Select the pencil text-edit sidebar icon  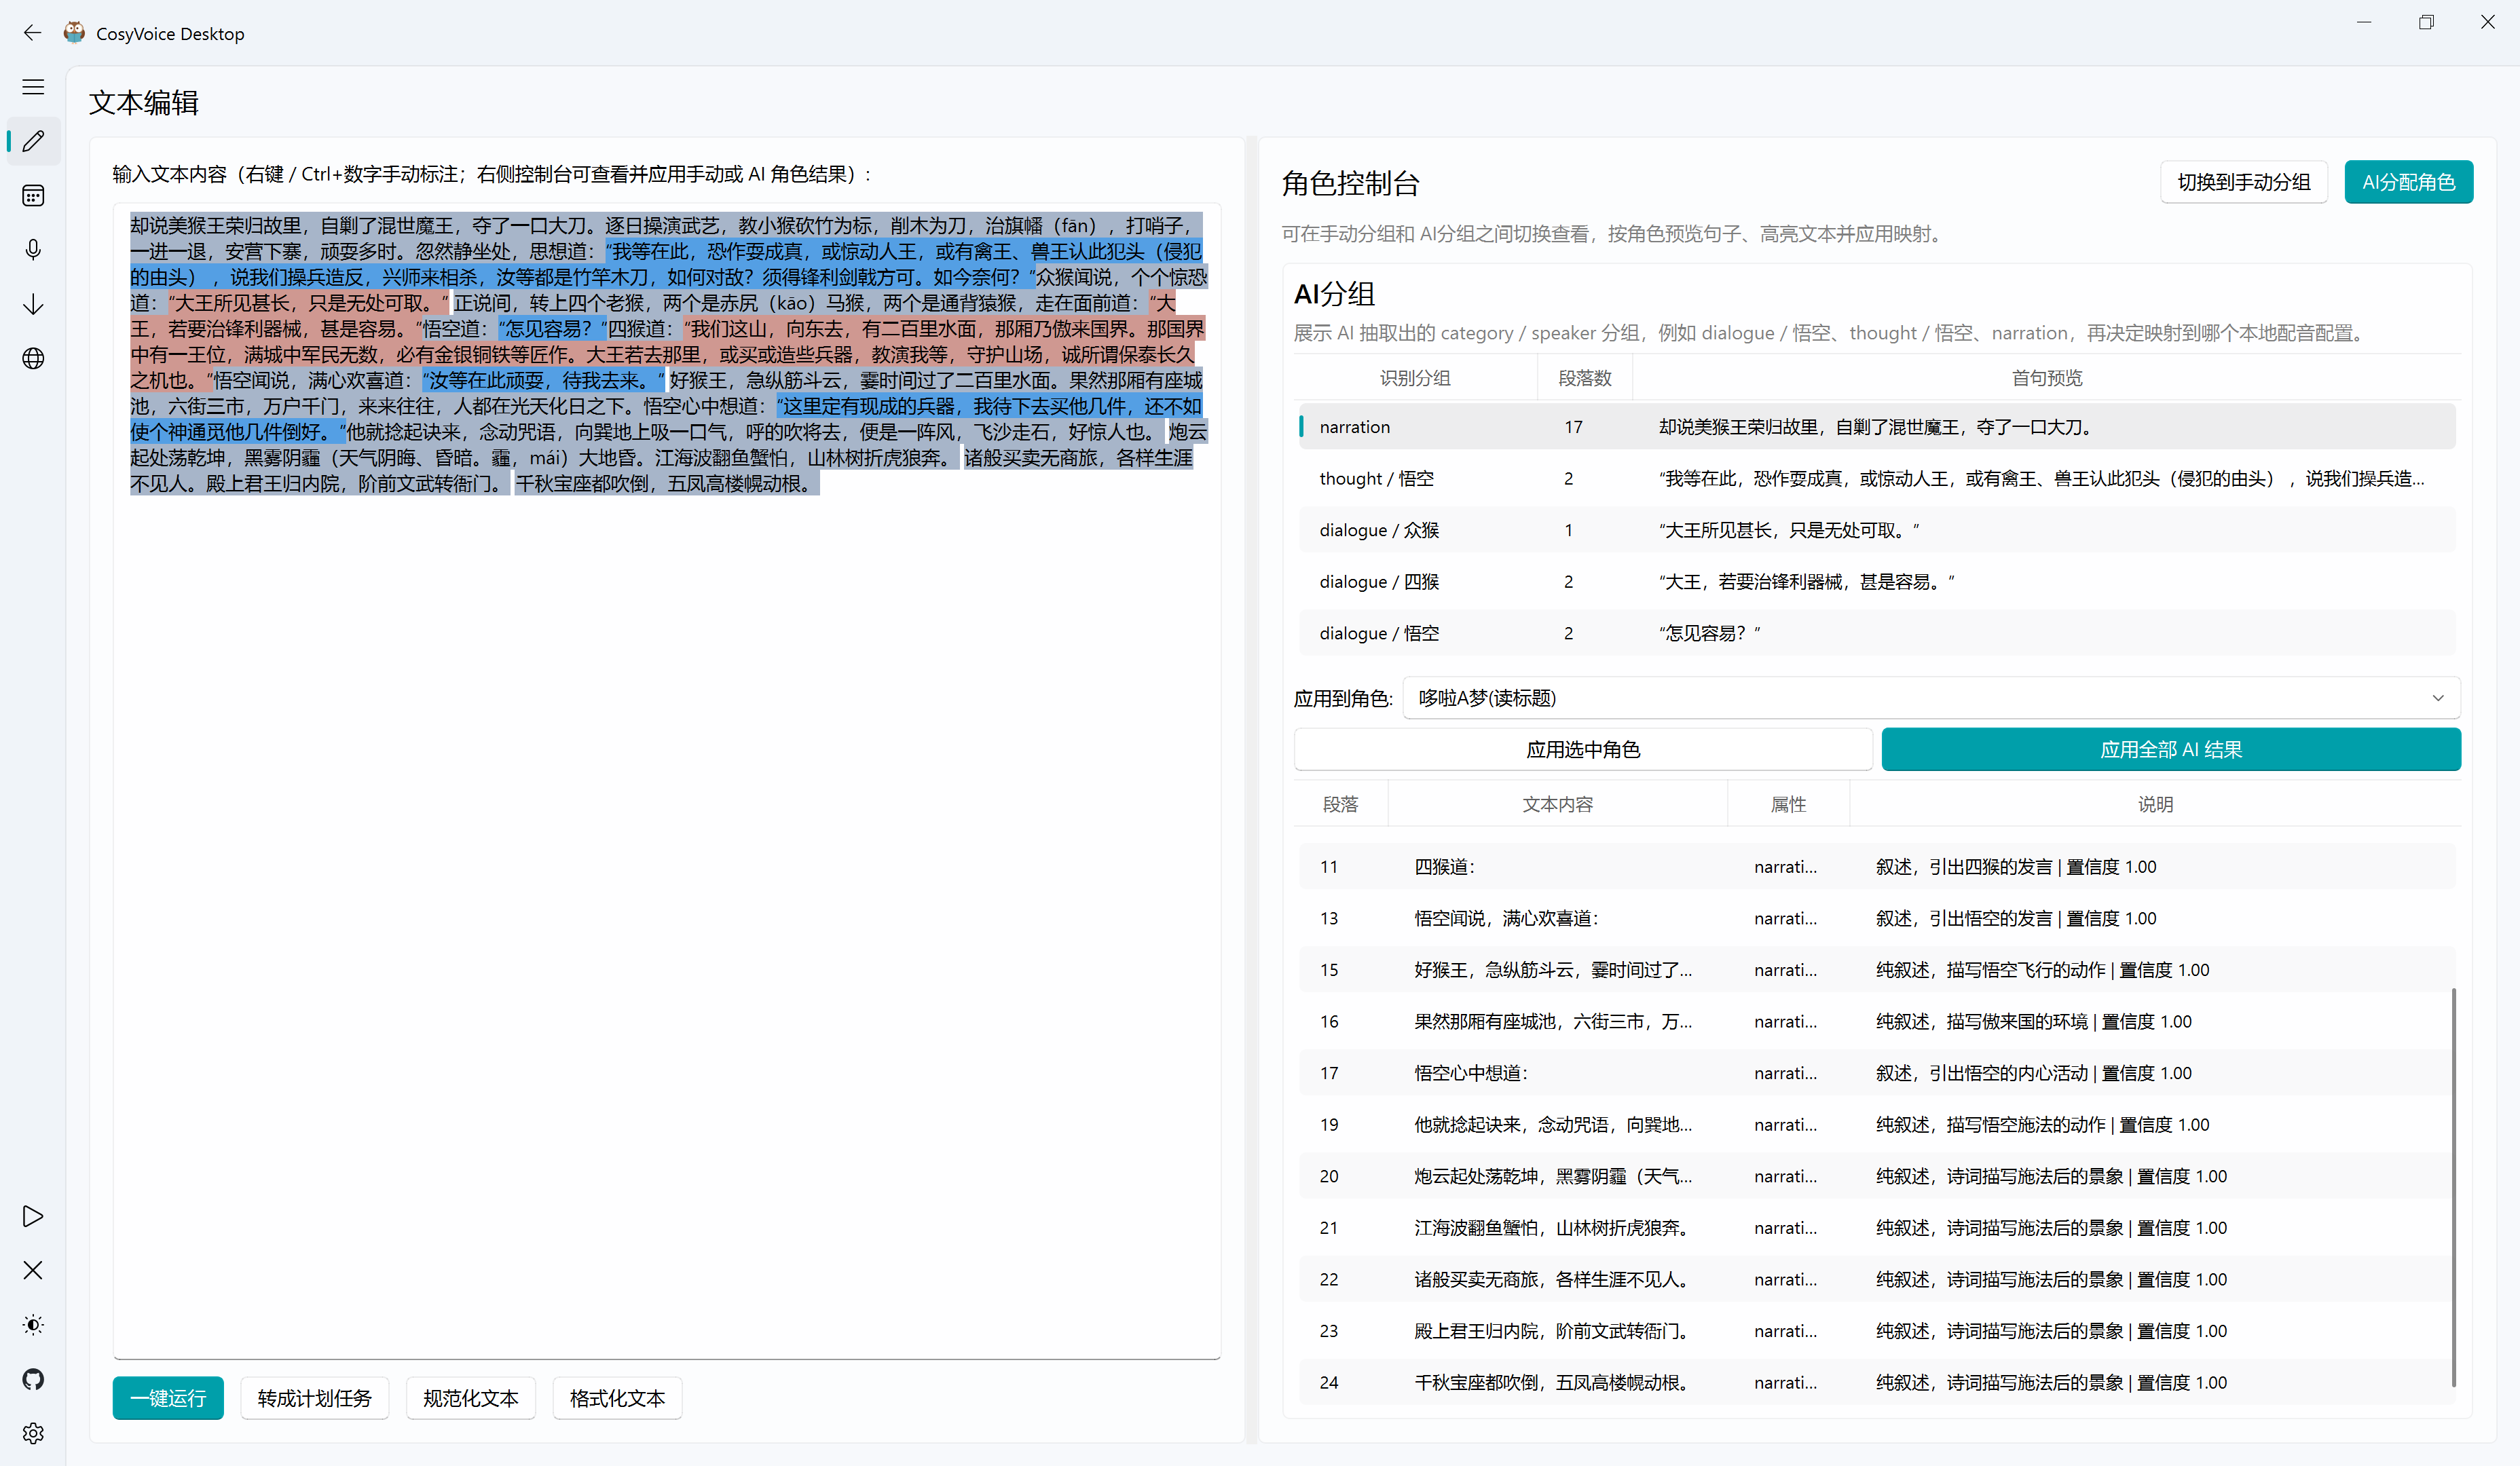[x=33, y=141]
